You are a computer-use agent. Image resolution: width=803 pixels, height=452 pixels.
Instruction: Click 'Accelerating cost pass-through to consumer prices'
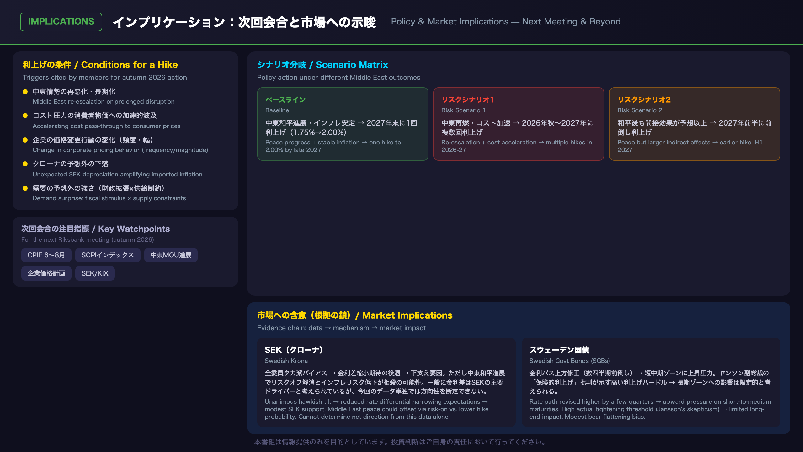107,126
